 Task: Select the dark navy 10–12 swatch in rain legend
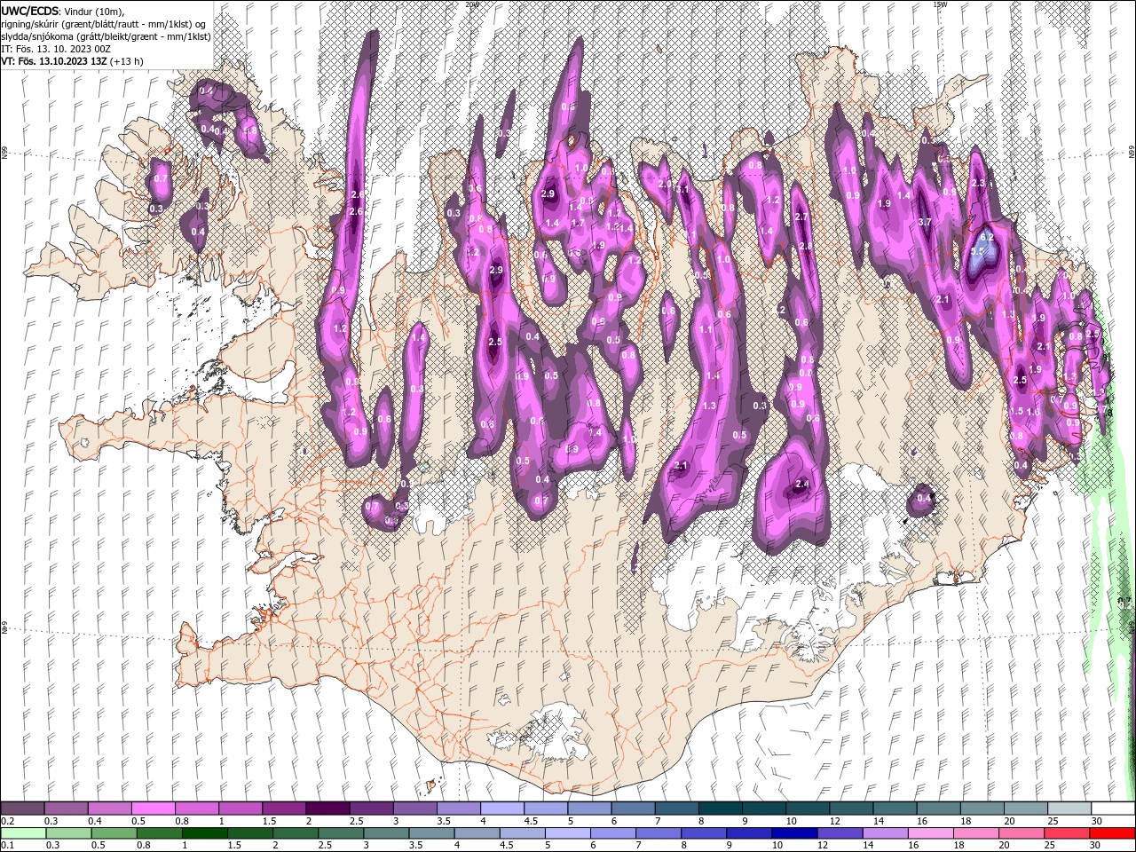[x=795, y=832]
